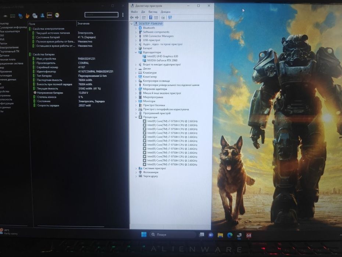Collapse the Процесори category
The height and width of the screenshot is (257, 342).
tap(136, 117)
